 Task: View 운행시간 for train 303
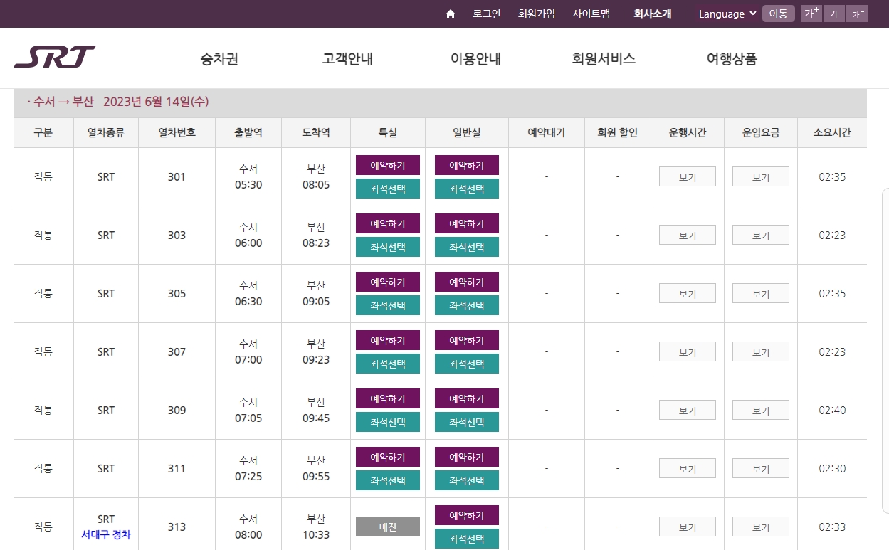pos(688,235)
